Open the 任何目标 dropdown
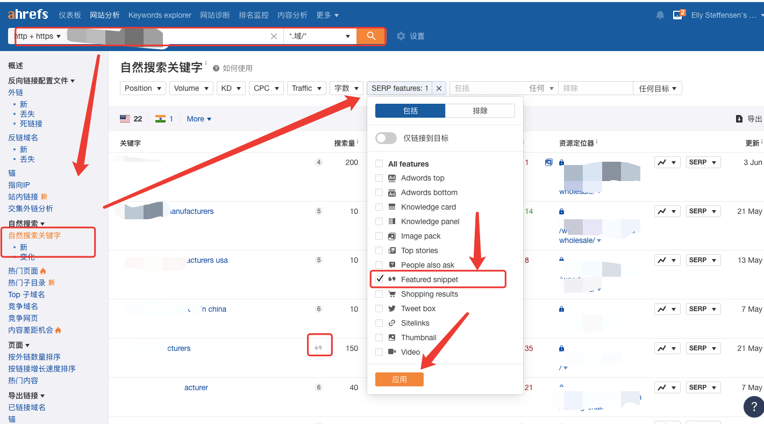Image resolution: width=764 pixels, height=424 pixels. tap(658, 88)
